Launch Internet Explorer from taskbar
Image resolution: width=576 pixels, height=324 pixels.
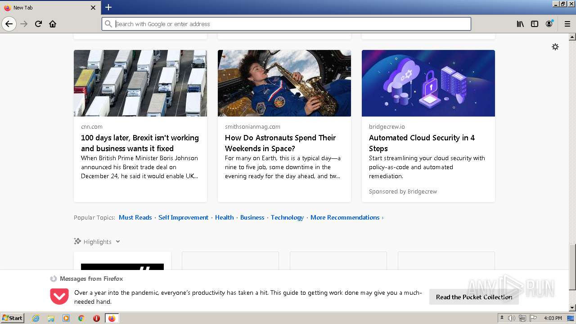click(x=36, y=318)
